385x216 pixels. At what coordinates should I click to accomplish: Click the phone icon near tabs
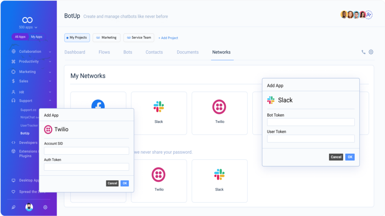coord(363,52)
